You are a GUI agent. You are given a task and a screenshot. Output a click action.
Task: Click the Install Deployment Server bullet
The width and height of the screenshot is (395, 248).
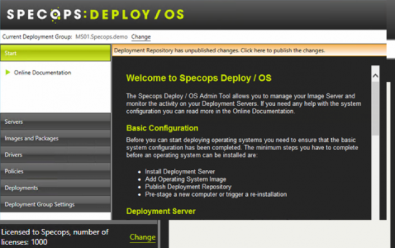(180, 172)
